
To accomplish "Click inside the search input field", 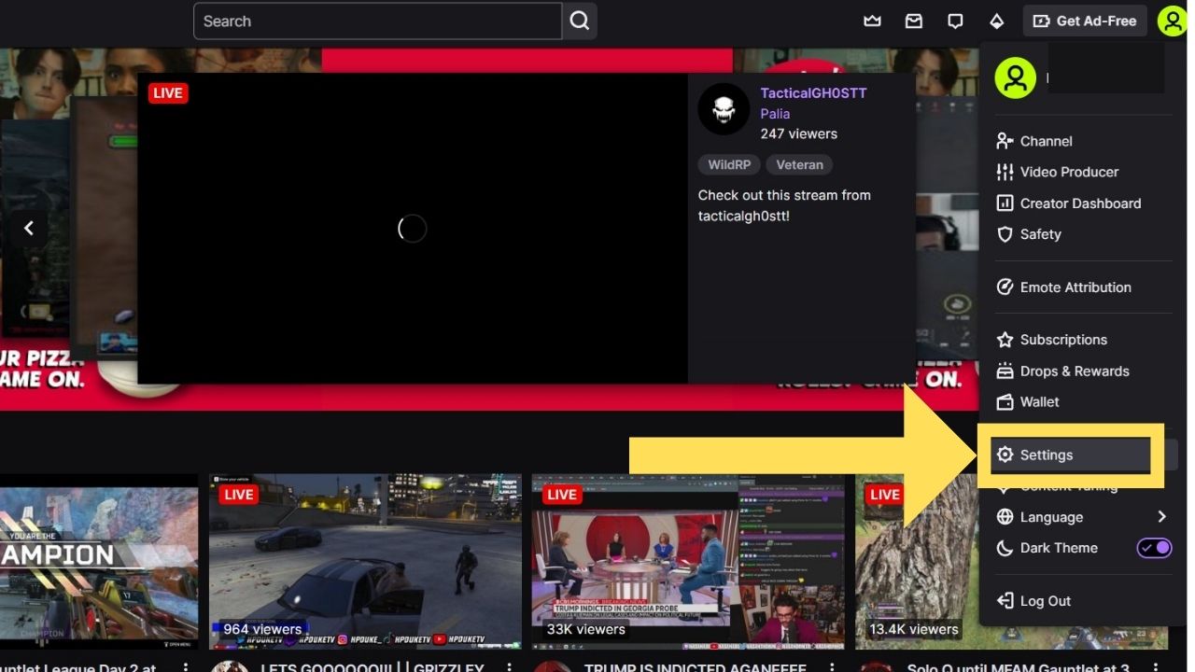I will [x=373, y=21].
